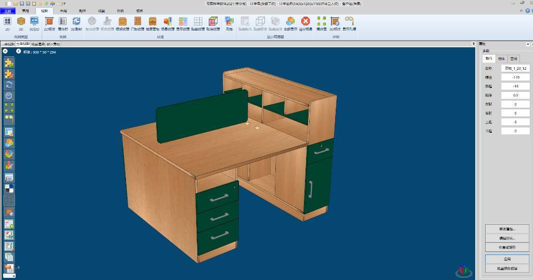This screenshot has width=533, height=280.
Task: Click the scene texture icon
Action: point(168,22)
